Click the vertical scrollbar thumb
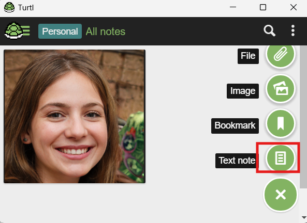The image size is (307, 223). click(303, 117)
